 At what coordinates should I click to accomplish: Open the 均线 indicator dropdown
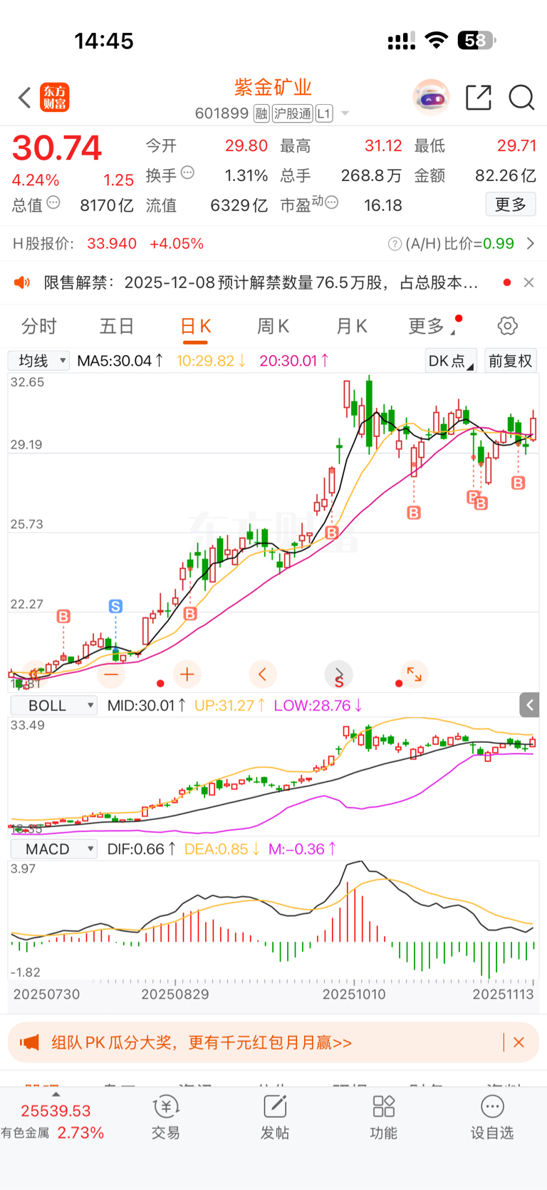coord(38,361)
